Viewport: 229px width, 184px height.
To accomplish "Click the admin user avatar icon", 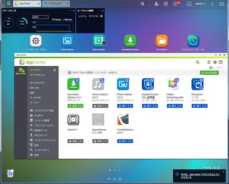I will tap(189, 4).
